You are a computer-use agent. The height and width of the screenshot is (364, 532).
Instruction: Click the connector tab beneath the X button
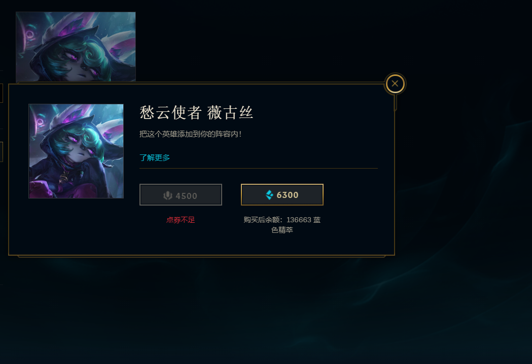pyautogui.click(x=395, y=102)
